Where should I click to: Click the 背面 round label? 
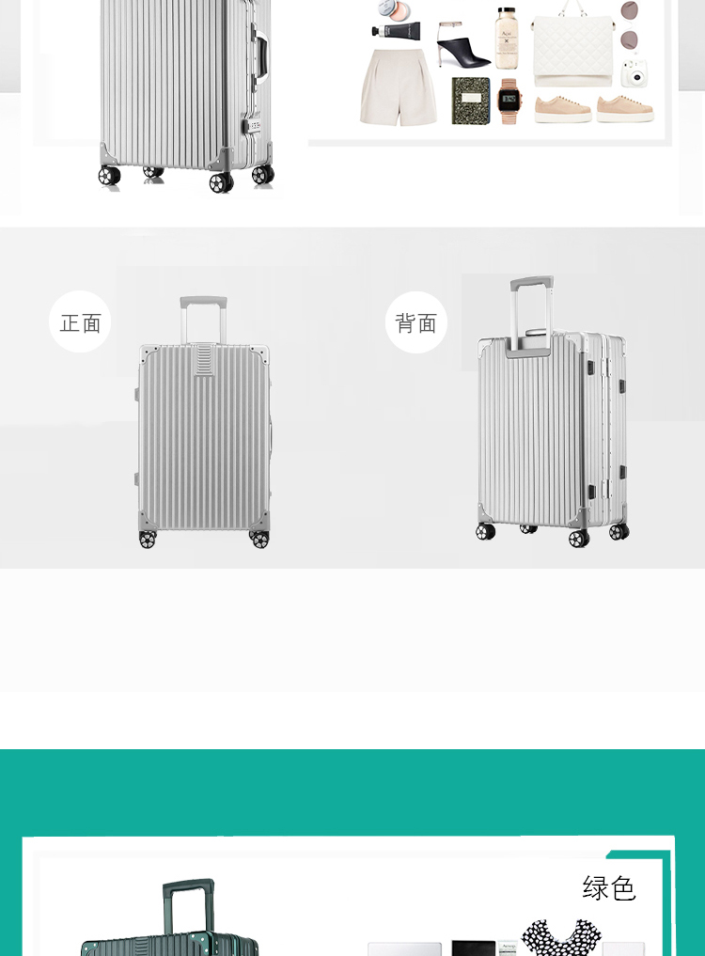415,321
